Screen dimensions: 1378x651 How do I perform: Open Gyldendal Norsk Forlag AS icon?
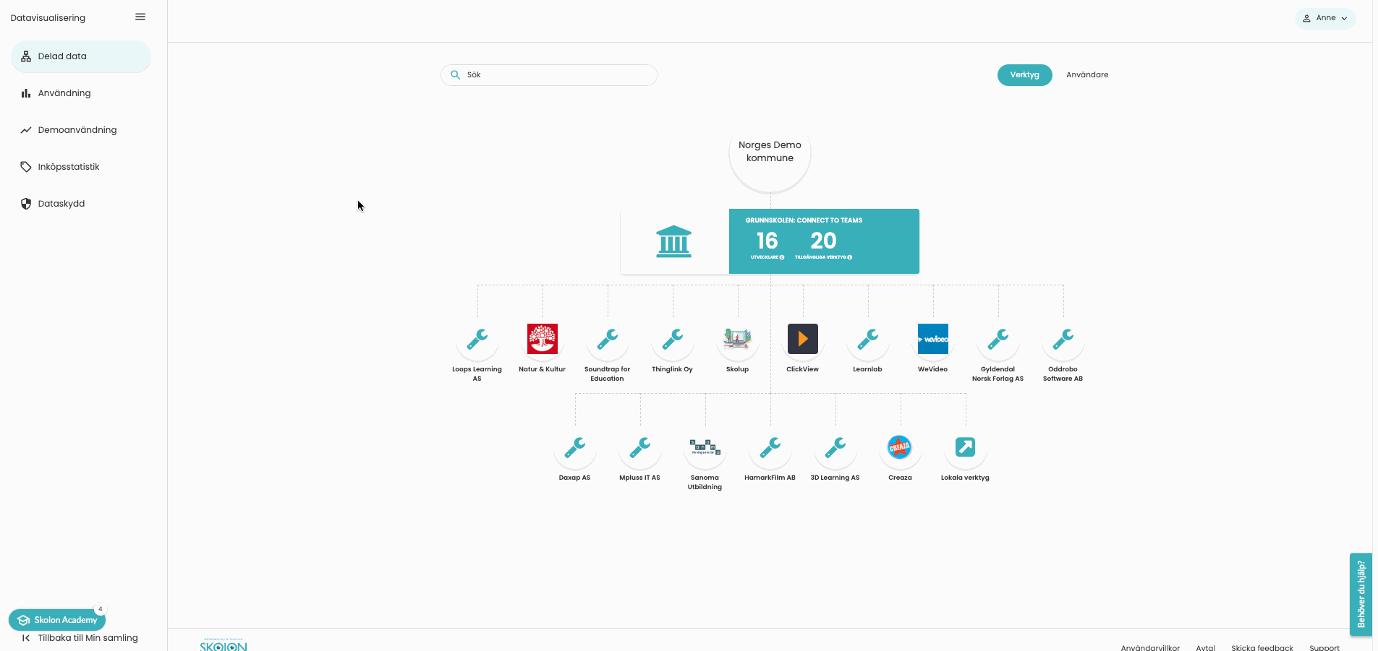tap(998, 339)
